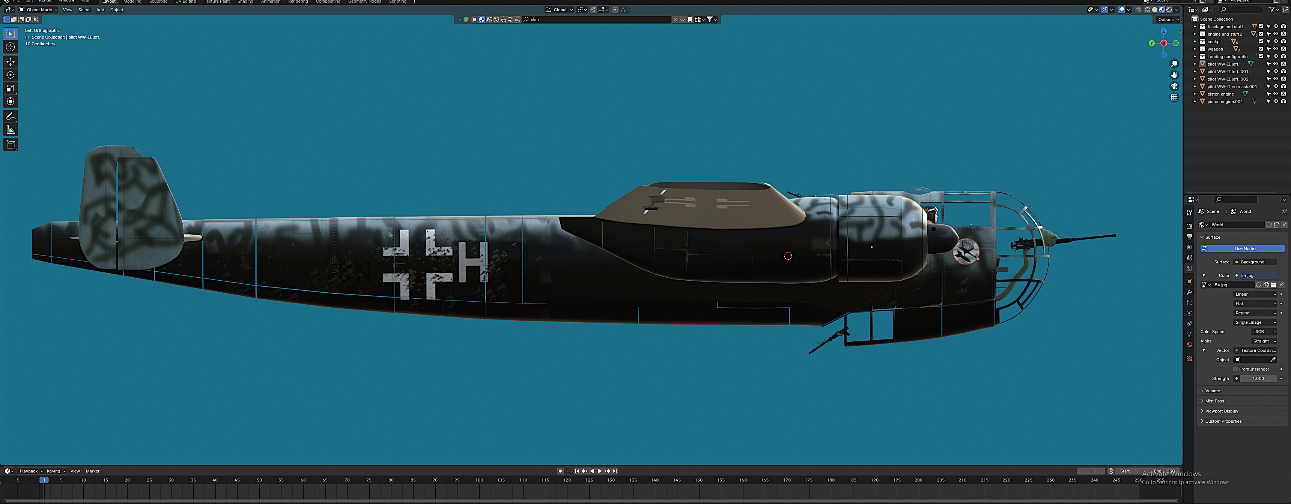
Task: Select the Measure tool
Action: pos(11,130)
